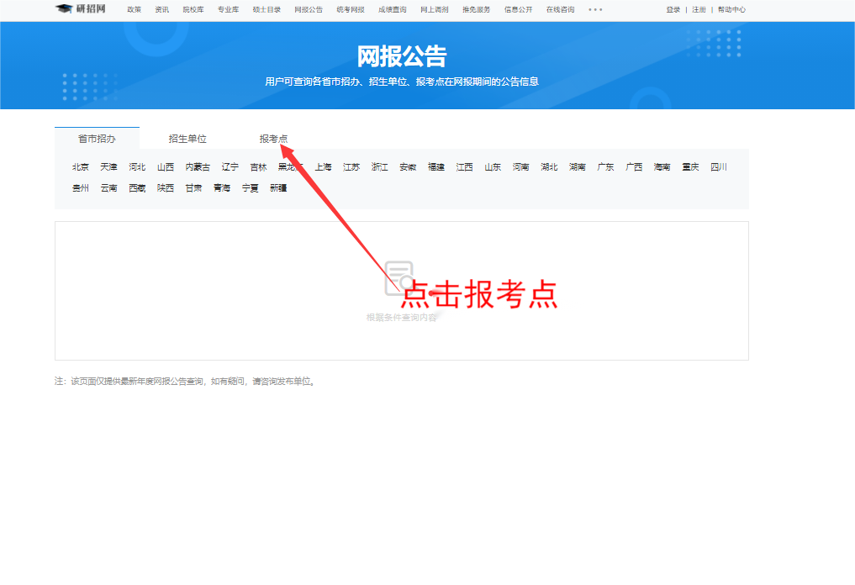
Task: Open 在线咨询 in the navigation bar
Action: coord(561,10)
